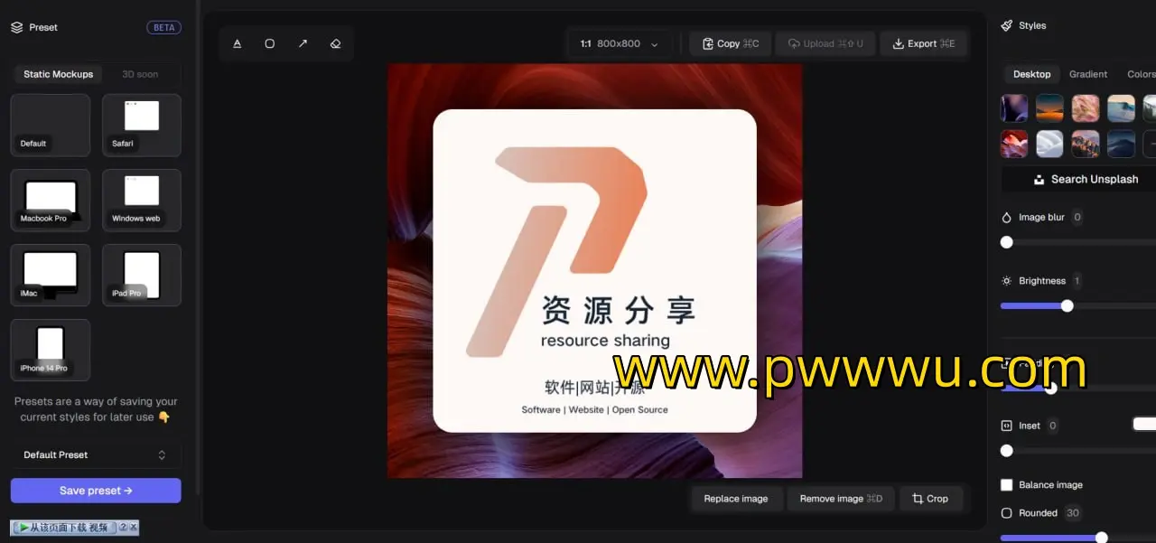Choose the Macbook Pro mockup preset

pos(51,200)
